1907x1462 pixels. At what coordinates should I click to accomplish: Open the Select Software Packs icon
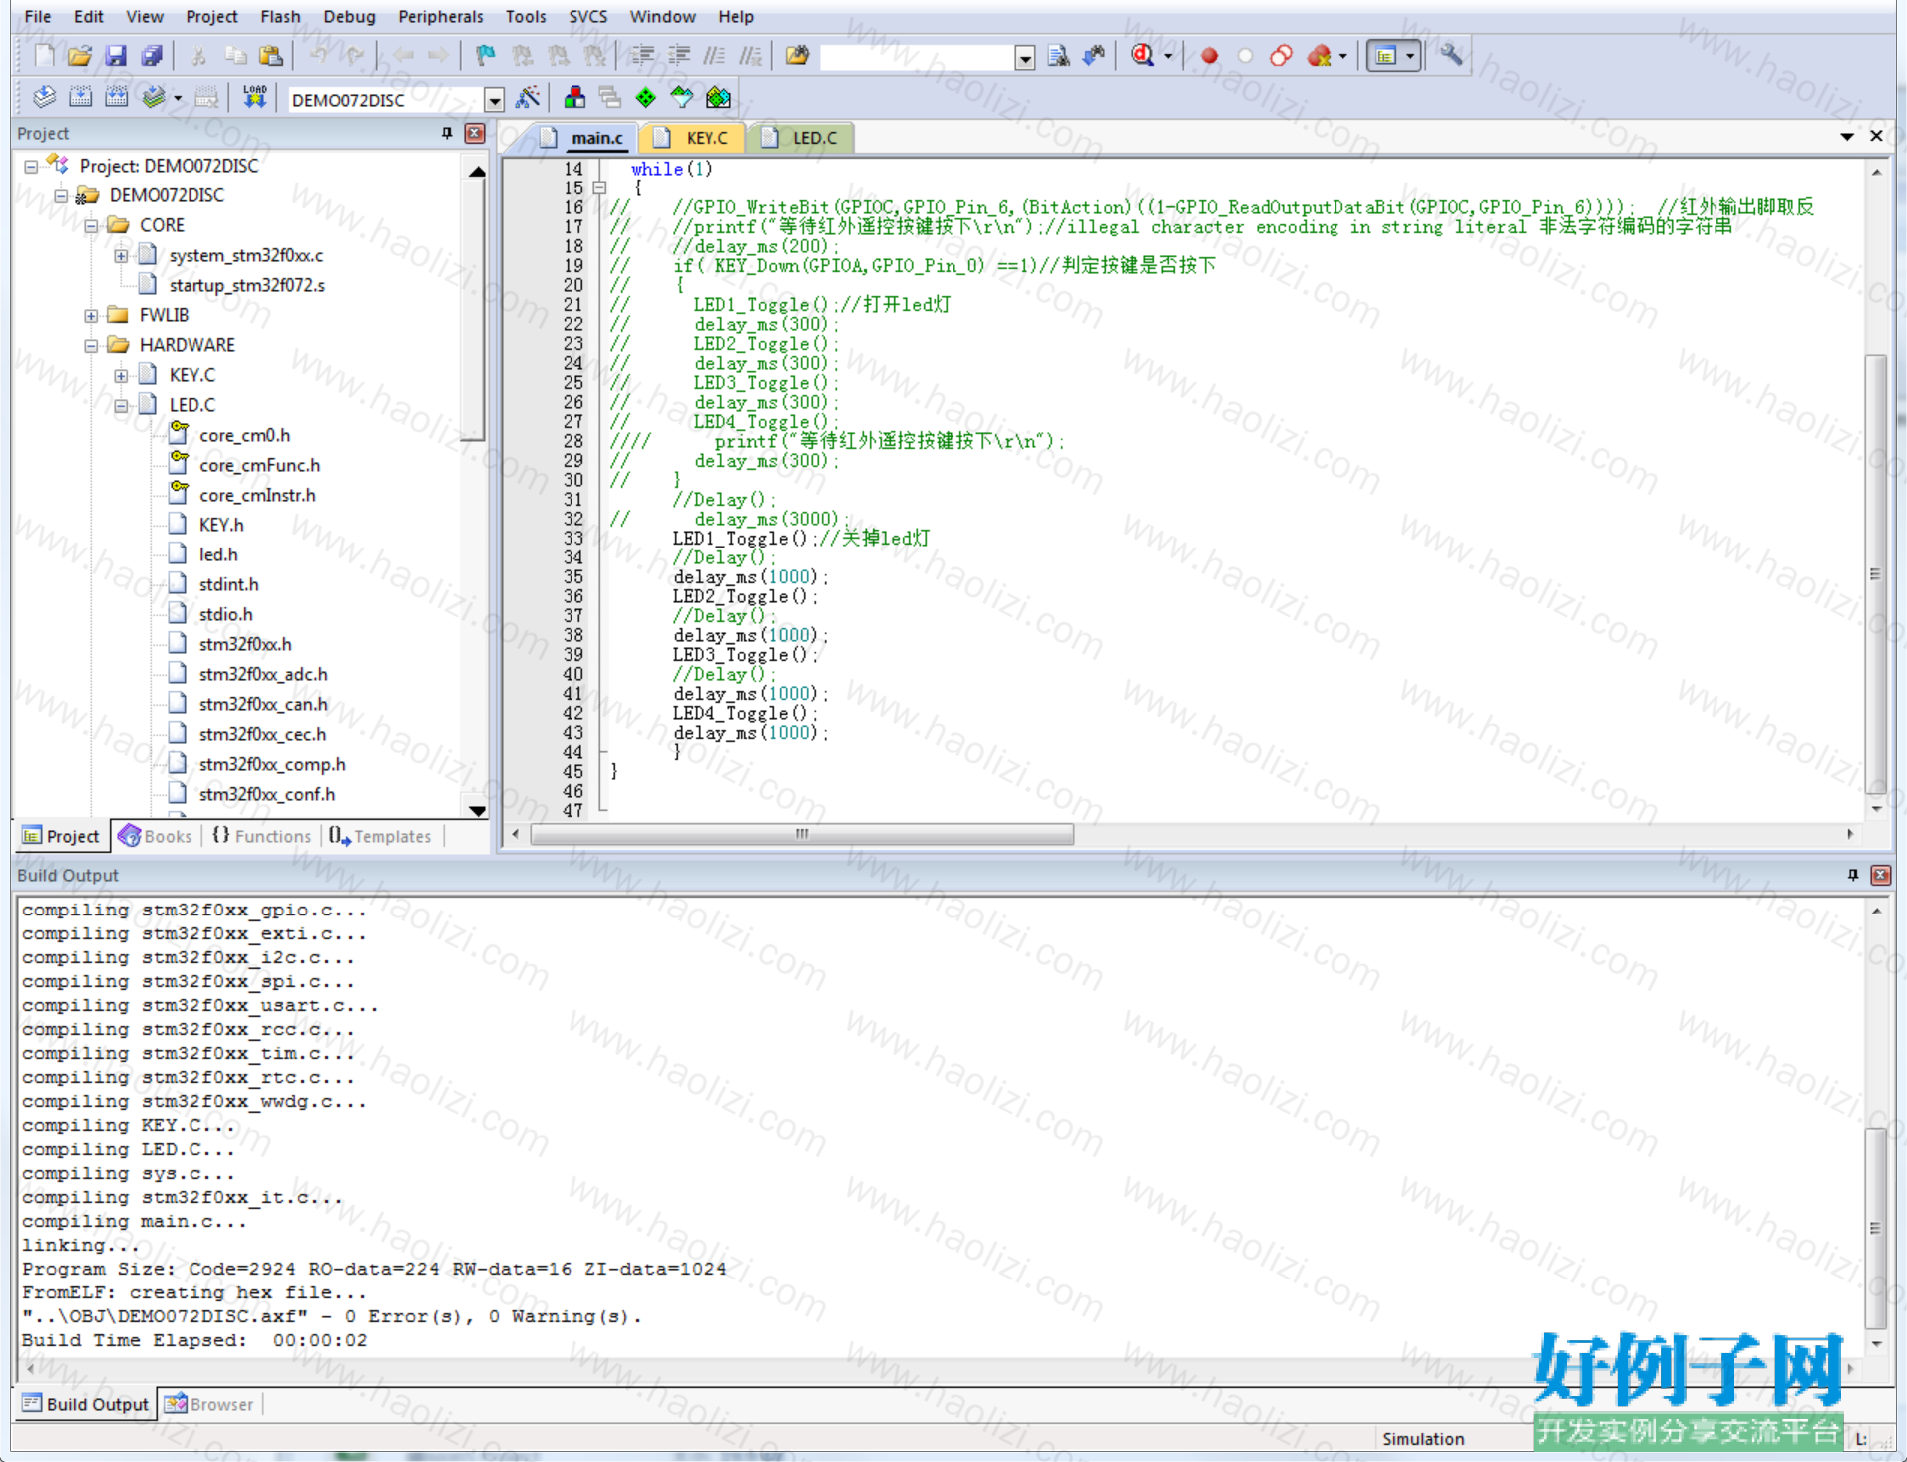[682, 98]
